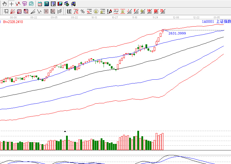This screenshot has width=231, height=164.
Task: Choose the percent symbol tool
Action: point(83,12)
